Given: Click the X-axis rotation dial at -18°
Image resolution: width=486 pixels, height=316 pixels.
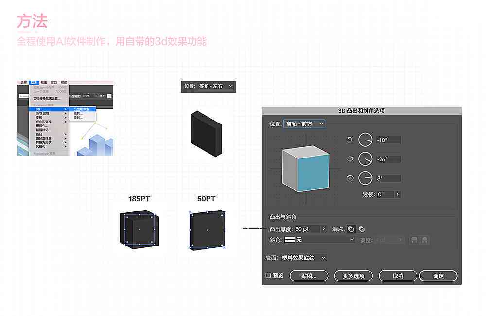Looking at the screenshot, I should 365,140.
